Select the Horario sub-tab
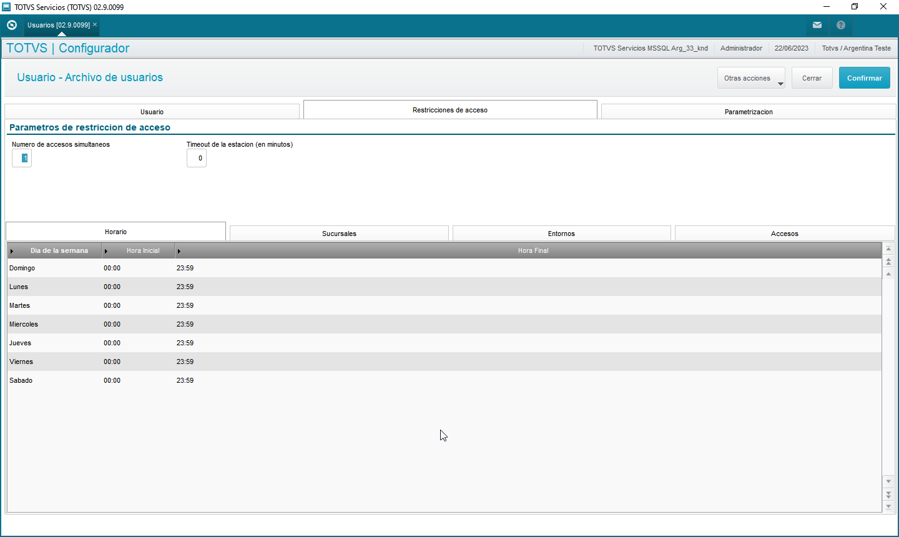The image size is (899, 537). [x=115, y=232]
